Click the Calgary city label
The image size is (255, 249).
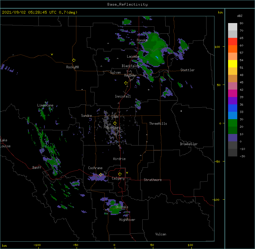(x=118, y=178)
